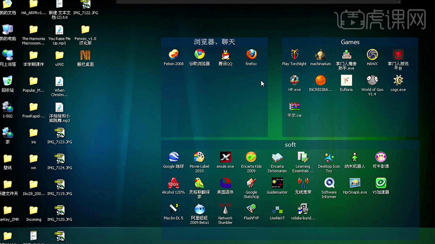Open Fences_v1.0 汉化版 folder

[85, 30]
